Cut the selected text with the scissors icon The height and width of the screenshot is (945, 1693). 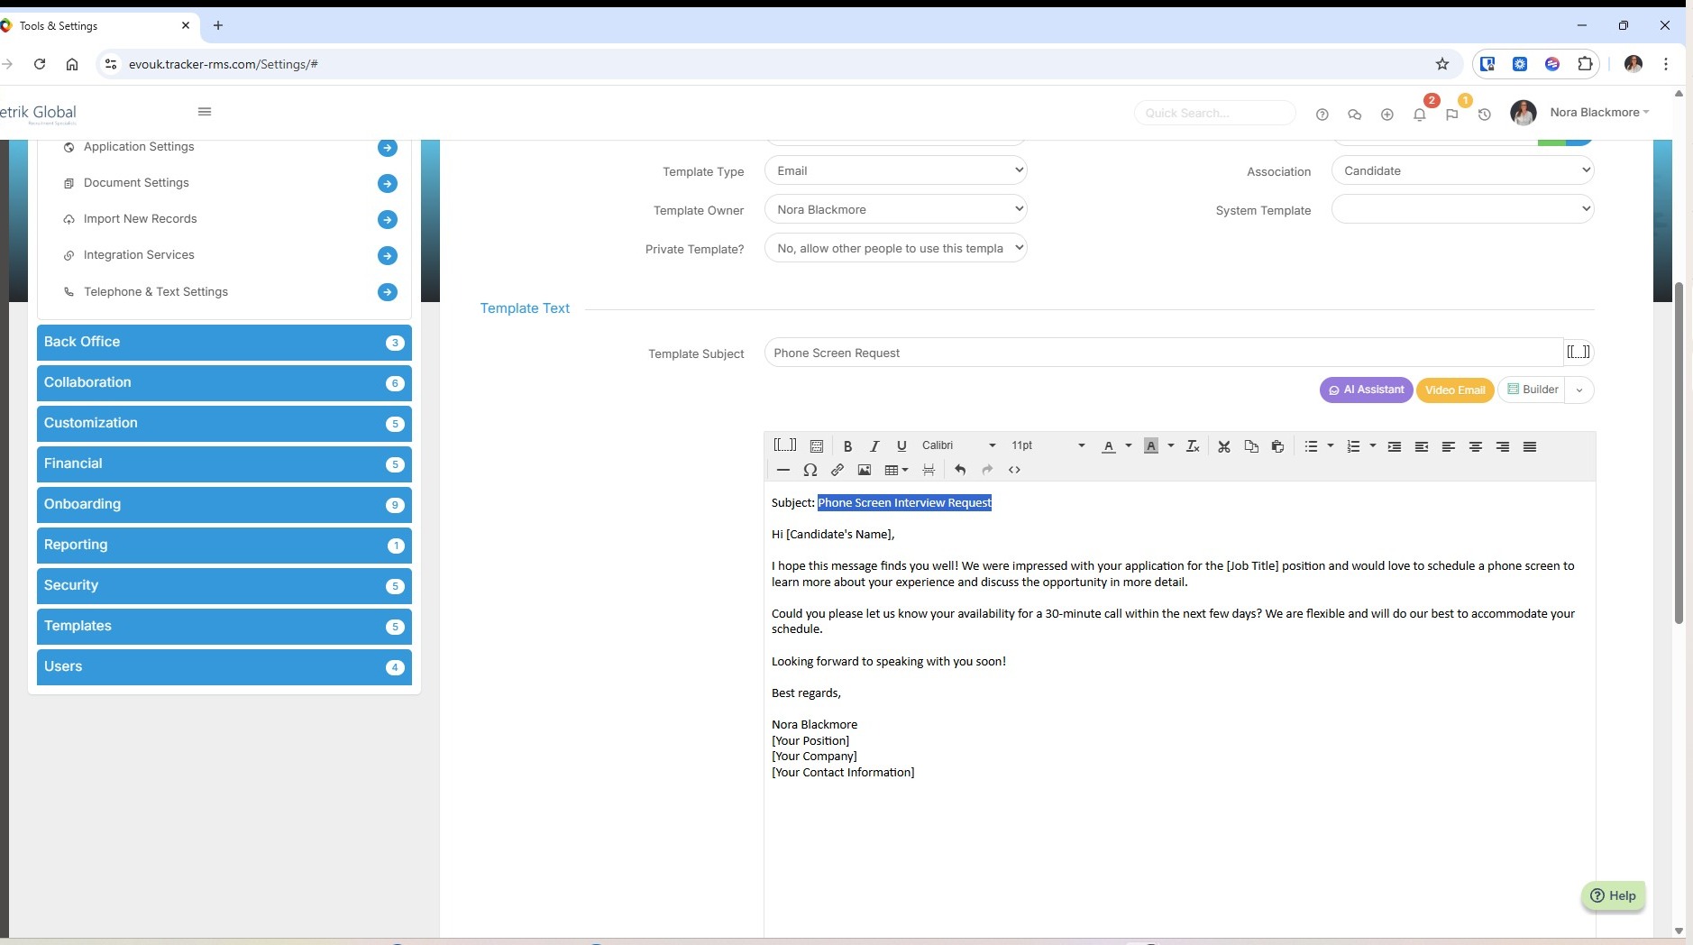click(1224, 446)
